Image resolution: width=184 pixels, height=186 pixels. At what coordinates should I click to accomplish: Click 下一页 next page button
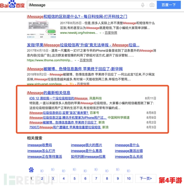(146, 179)
